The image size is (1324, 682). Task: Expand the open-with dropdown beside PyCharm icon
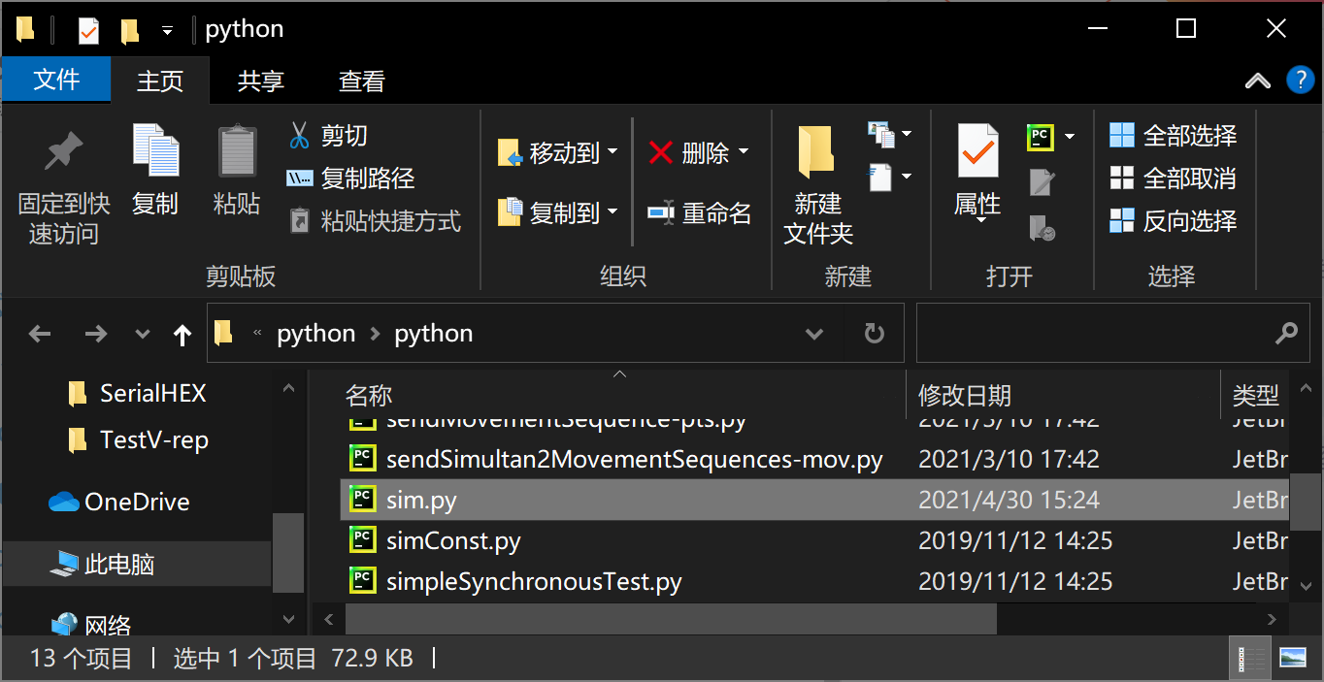tap(1069, 137)
